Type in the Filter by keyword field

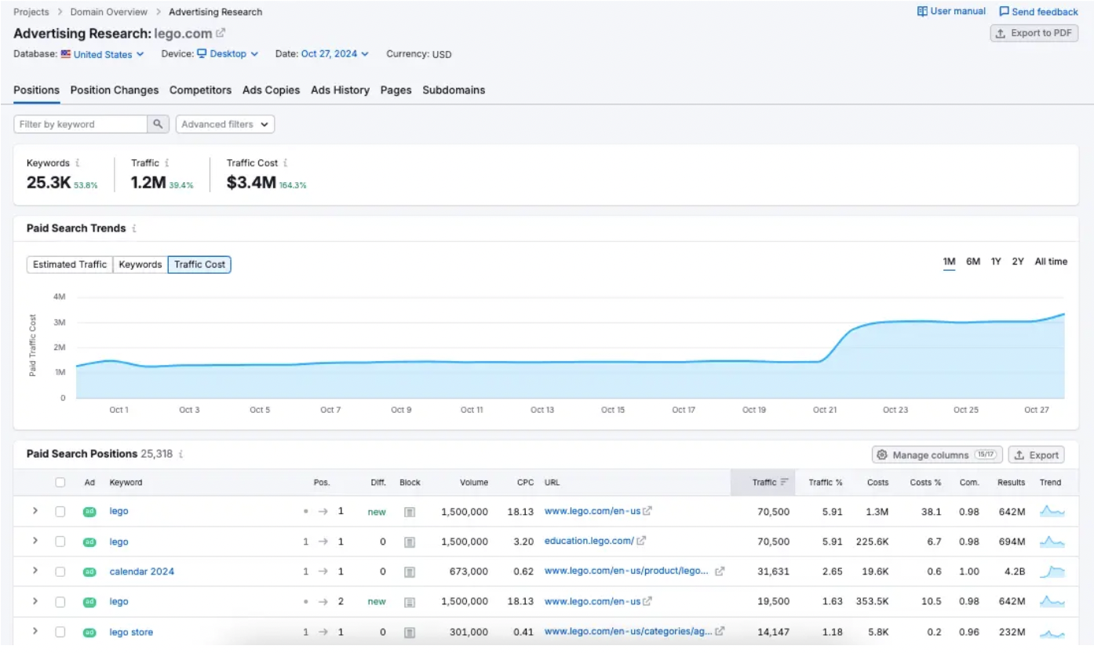pos(80,124)
